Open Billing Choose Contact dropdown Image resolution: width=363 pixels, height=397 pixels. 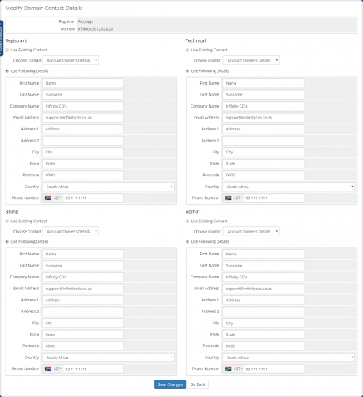[70, 232]
